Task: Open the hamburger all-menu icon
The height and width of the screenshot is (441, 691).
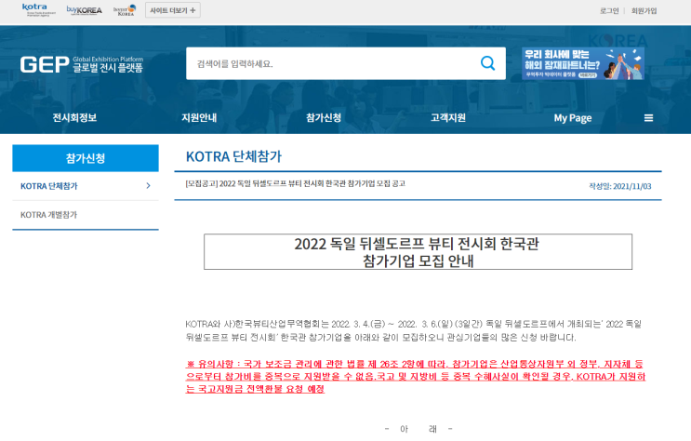Action: point(648,118)
